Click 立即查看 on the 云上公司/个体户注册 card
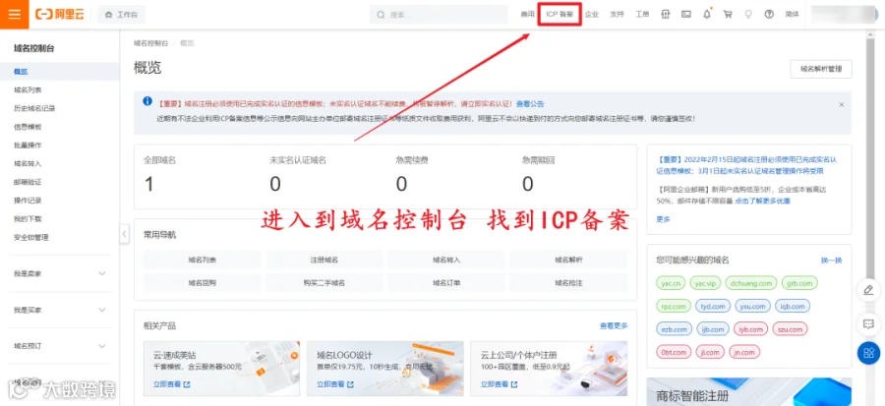 tap(499, 384)
